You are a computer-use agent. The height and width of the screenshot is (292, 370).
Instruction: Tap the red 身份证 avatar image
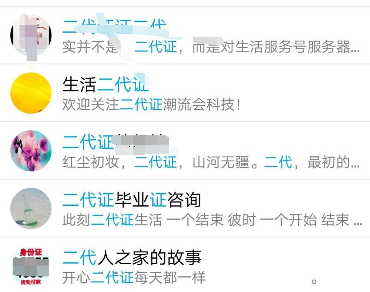click(31, 266)
